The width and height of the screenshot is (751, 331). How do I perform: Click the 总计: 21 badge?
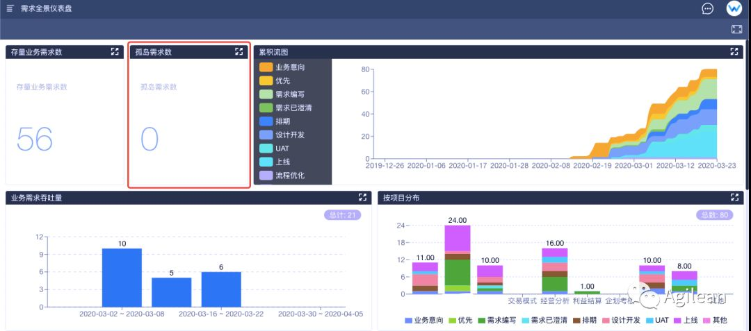coord(342,215)
